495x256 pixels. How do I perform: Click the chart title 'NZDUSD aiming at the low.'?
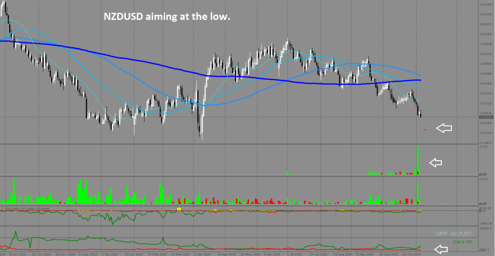(167, 17)
